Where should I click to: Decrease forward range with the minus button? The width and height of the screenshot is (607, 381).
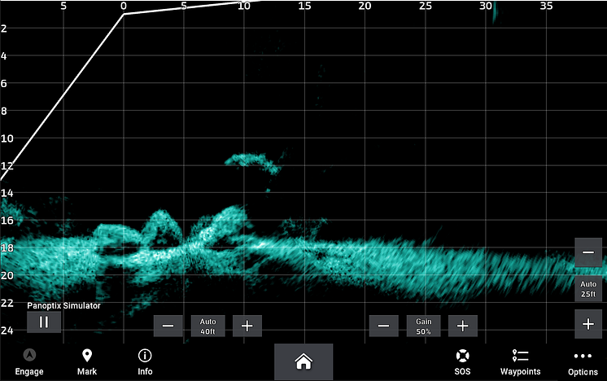[168, 326]
